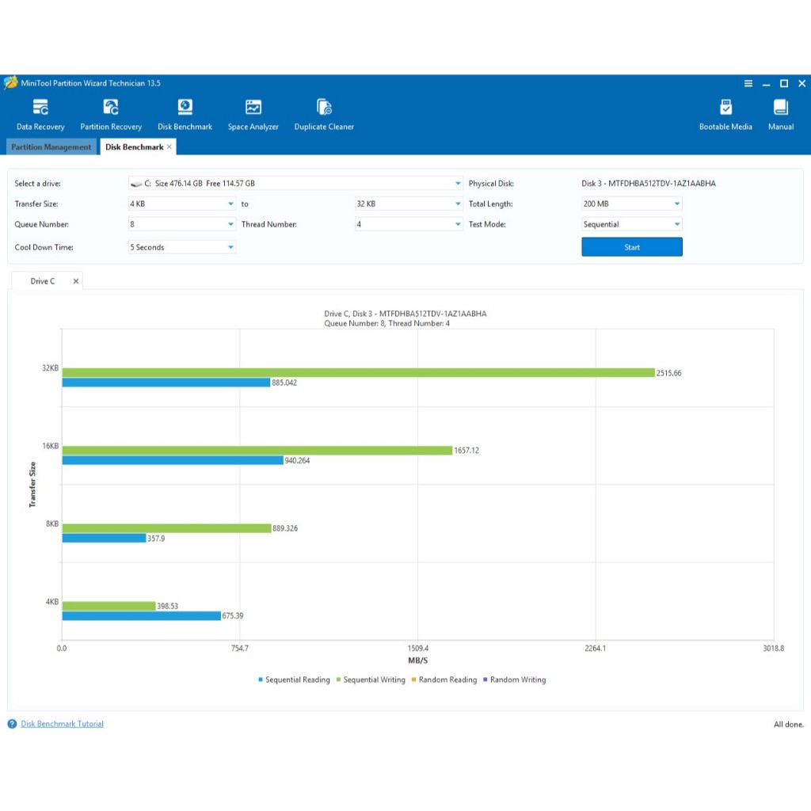Open the Disk Benchmark Tutorial link
This screenshot has height=811, width=811.
point(62,724)
